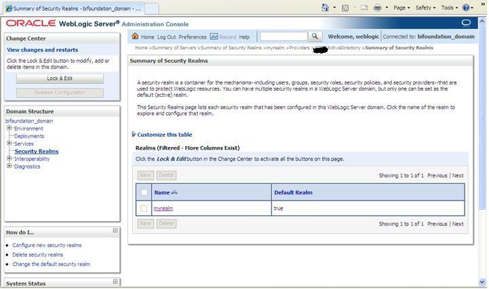Click Configure new security realms link

(x=47, y=245)
